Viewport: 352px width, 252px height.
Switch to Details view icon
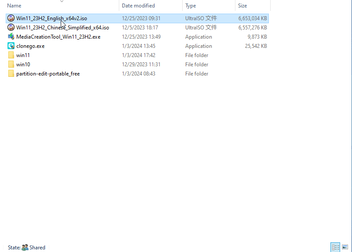[335, 247]
